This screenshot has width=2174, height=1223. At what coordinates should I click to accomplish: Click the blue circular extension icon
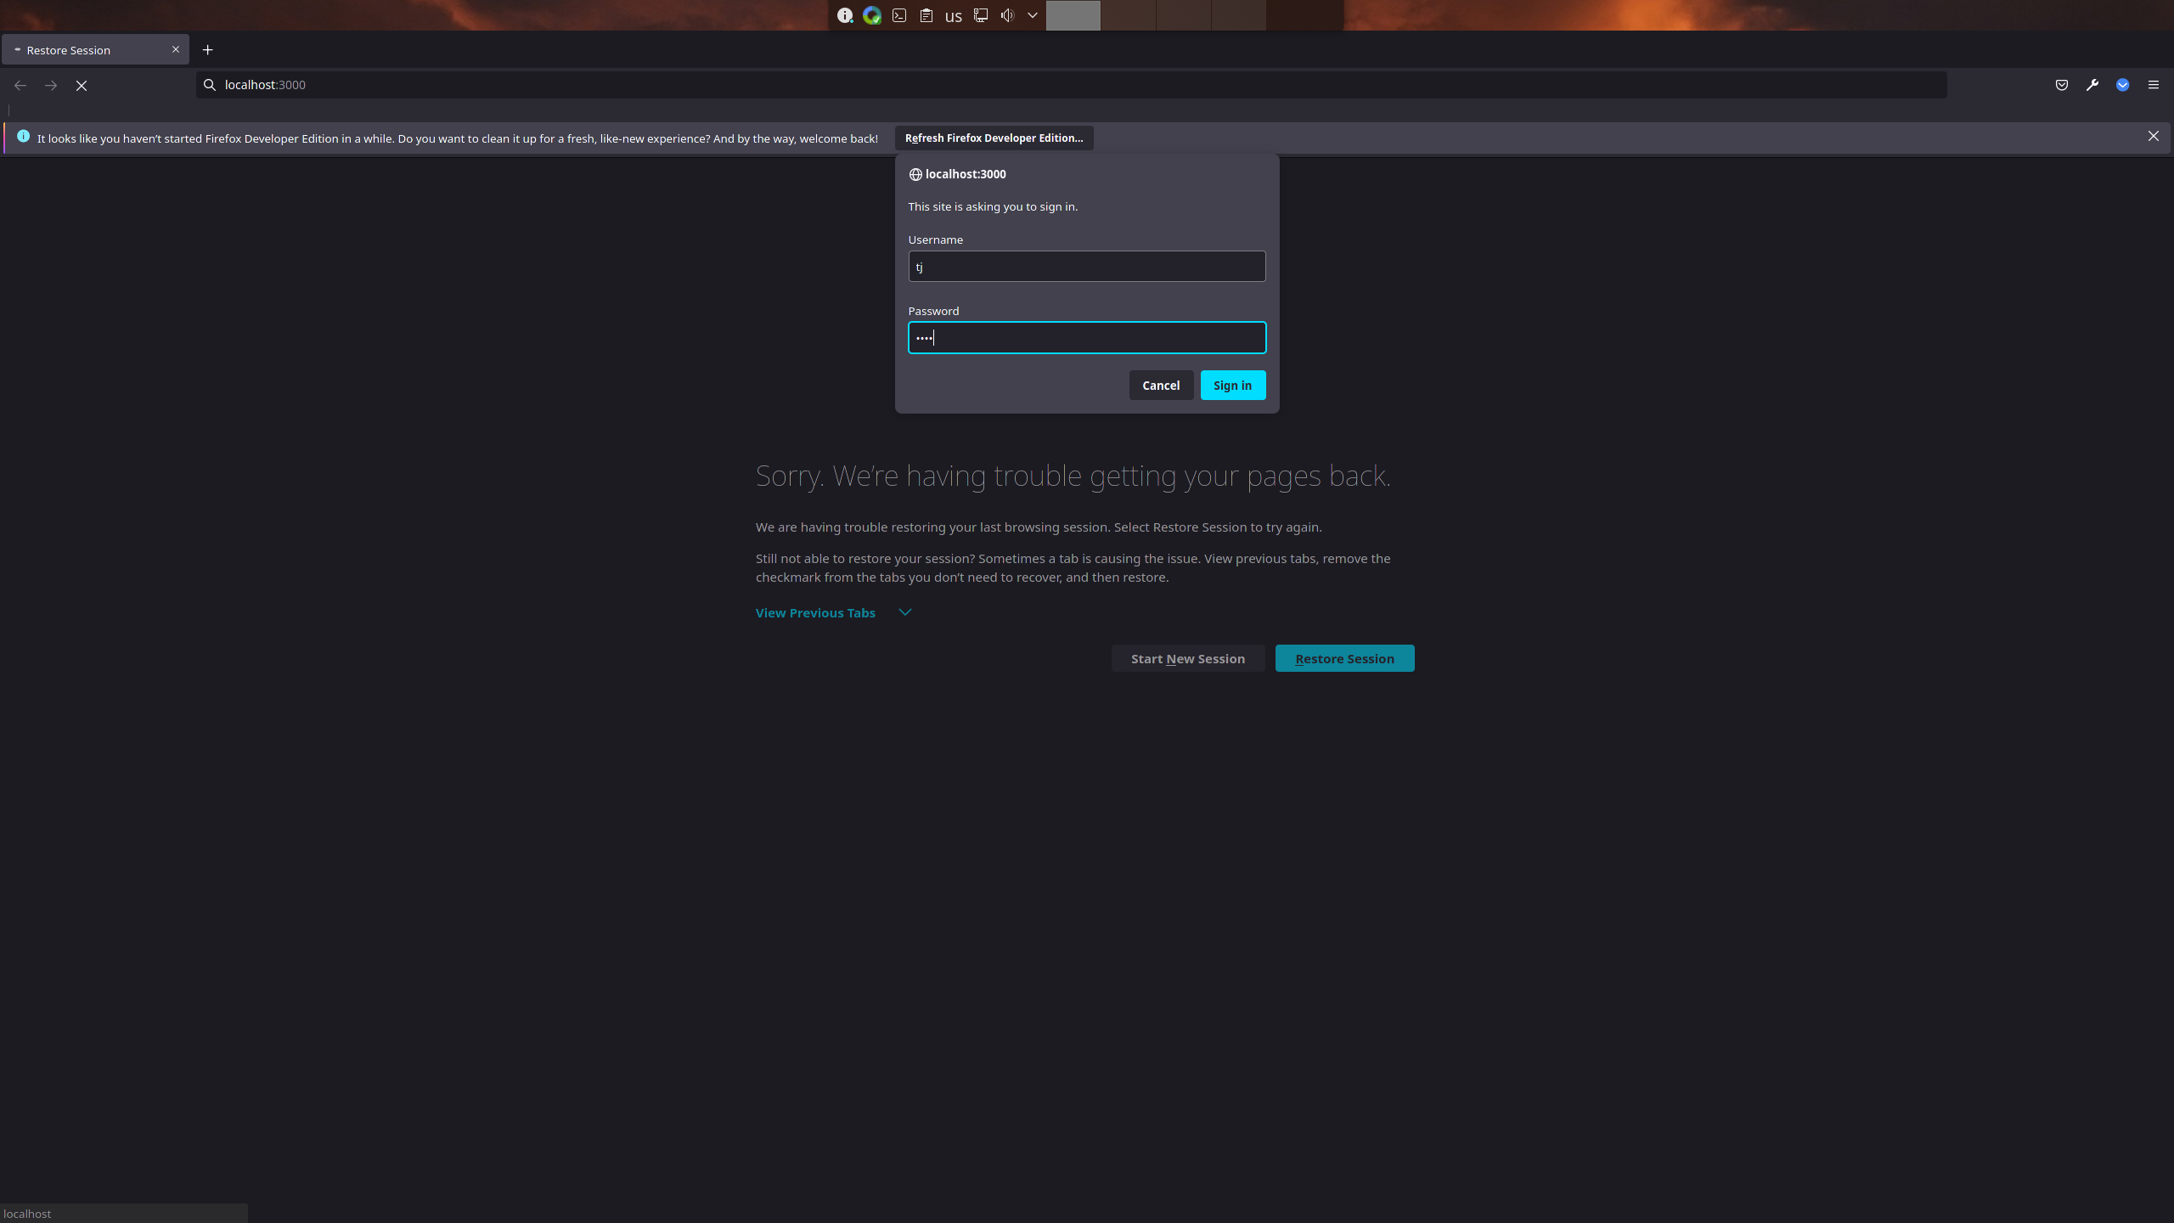coord(2122,85)
